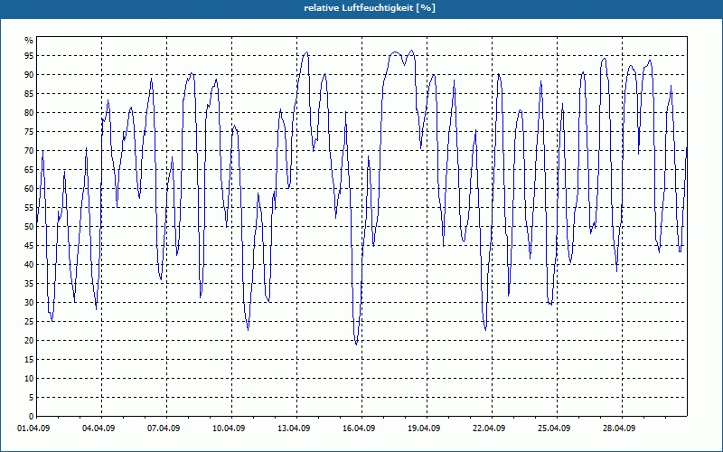Select the 20 value on the y-axis
The height and width of the screenshot is (452, 723).
[x=29, y=340]
